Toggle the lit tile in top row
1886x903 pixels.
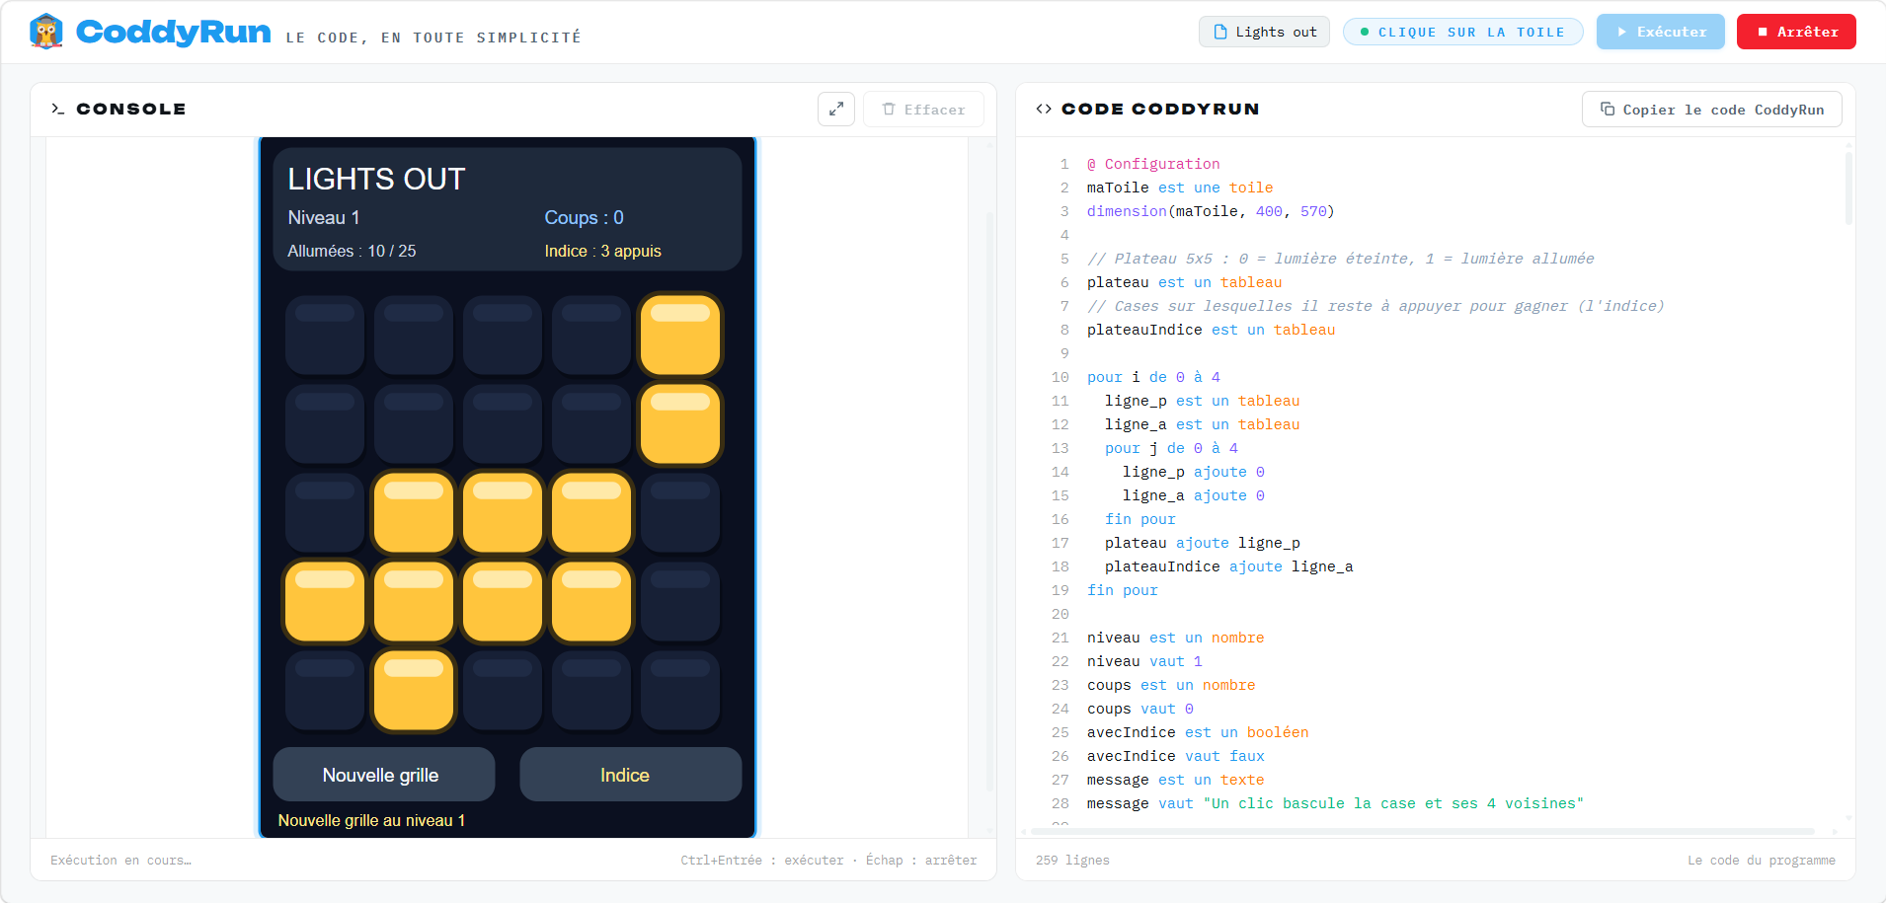[x=680, y=336]
